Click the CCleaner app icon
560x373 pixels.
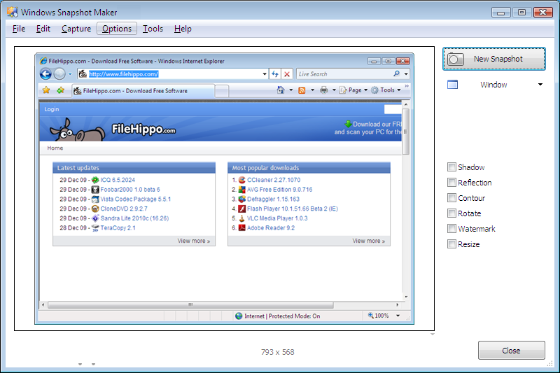click(241, 180)
